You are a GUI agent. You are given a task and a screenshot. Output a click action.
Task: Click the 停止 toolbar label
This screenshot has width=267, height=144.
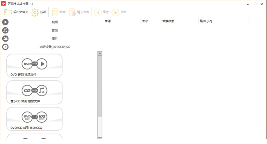click(106, 12)
